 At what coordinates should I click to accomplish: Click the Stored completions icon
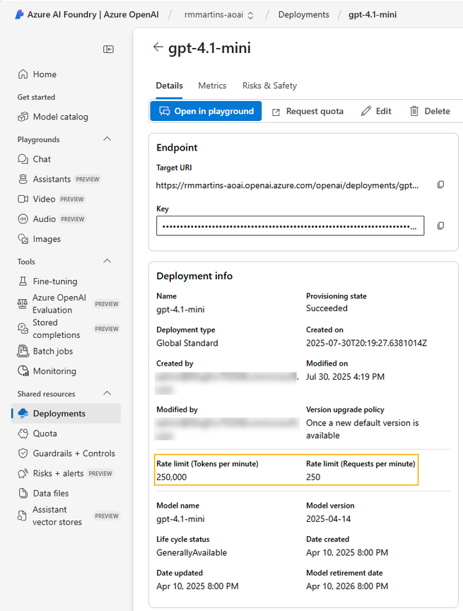[23, 329]
